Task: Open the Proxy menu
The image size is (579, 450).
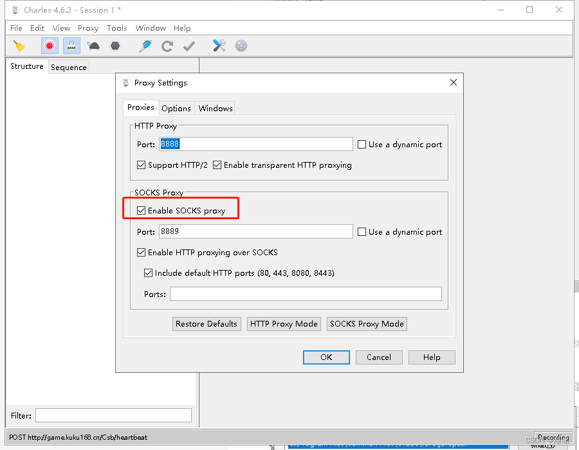Action: pyautogui.click(x=88, y=28)
